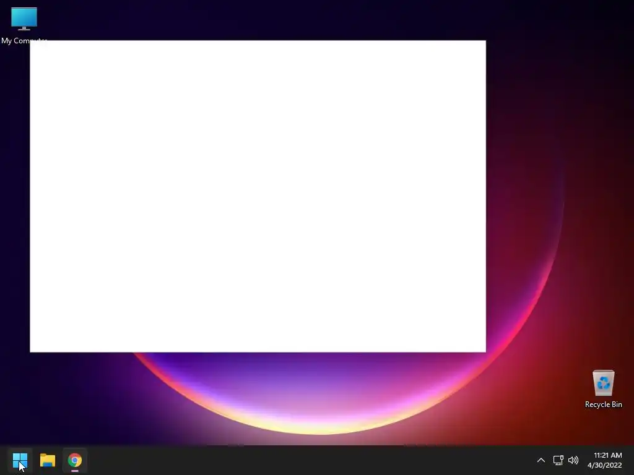Open the volume speaker tray icon
The width and height of the screenshot is (634, 475).
tap(573, 460)
